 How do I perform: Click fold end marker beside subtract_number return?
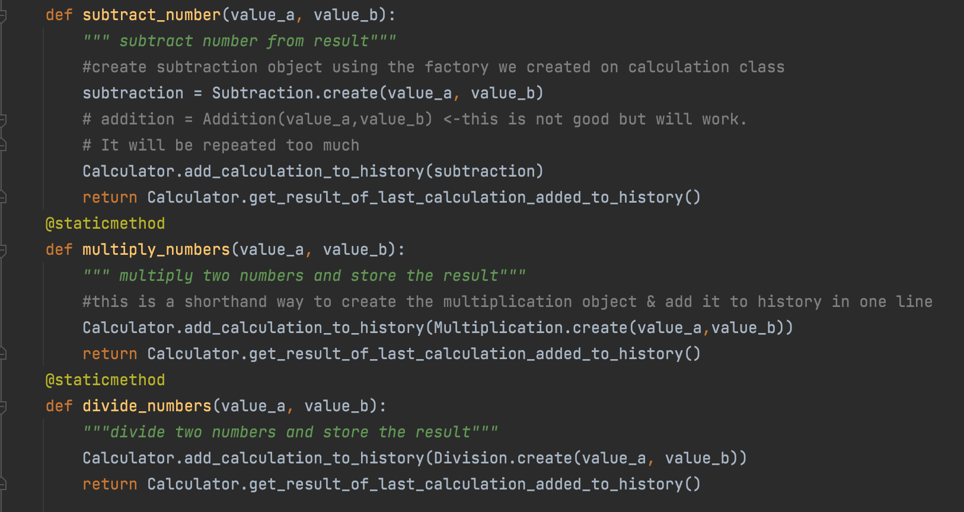click(2, 197)
